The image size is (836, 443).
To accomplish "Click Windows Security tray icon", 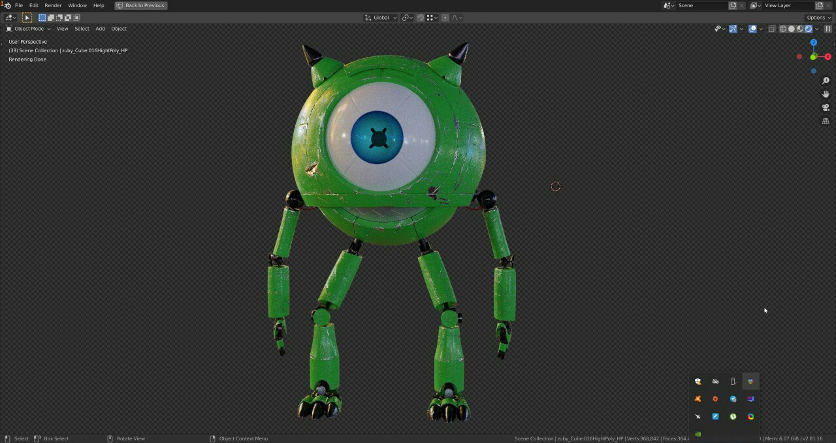I will coord(698,382).
